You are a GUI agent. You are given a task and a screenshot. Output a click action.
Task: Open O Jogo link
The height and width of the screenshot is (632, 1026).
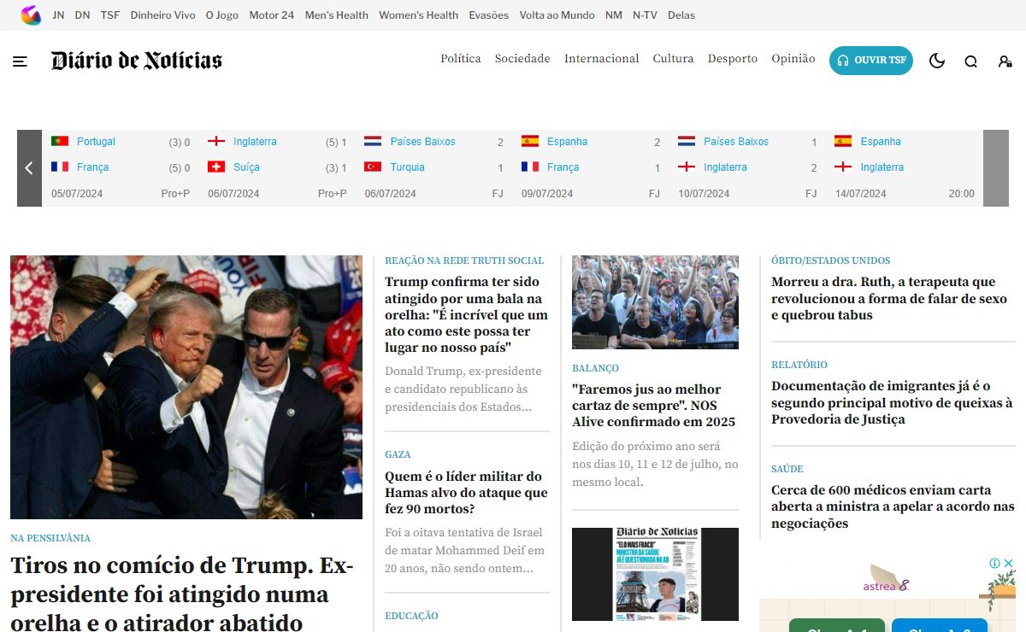click(x=222, y=15)
